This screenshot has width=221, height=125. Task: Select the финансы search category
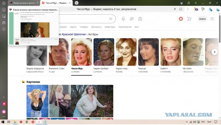[96, 27]
